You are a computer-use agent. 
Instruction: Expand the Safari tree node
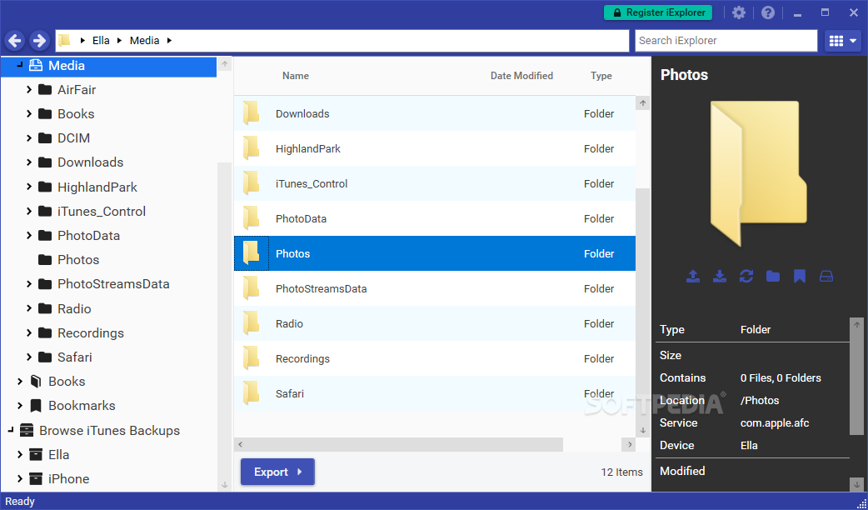point(29,357)
